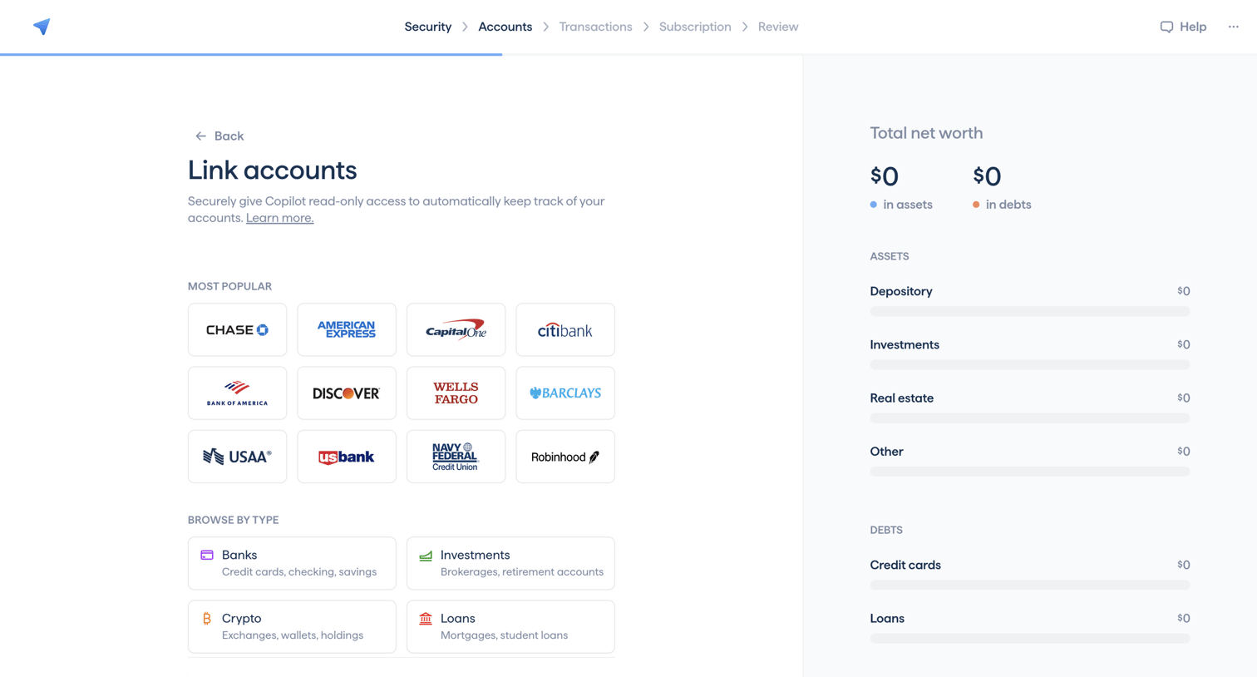Select the USAA logo
This screenshot has height=677, width=1257.
[x=237, y=457]
